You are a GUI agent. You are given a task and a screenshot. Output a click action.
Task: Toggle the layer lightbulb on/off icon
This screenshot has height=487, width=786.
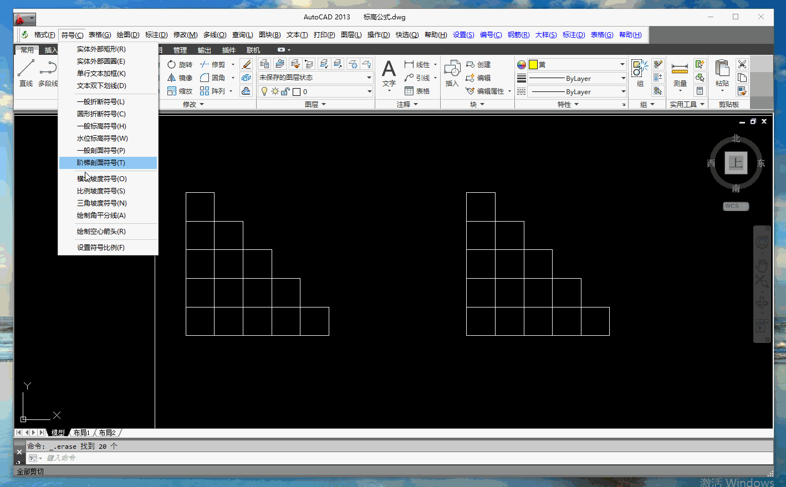click(x=264, y=91)
